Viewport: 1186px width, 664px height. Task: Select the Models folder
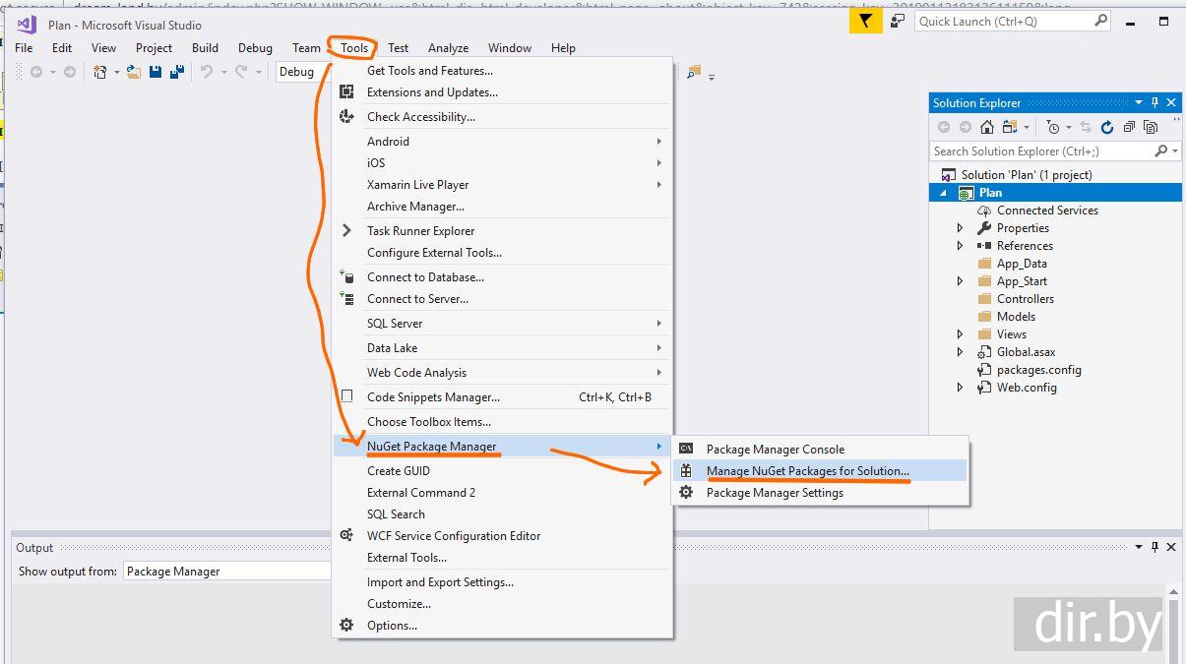point(1016,317)
